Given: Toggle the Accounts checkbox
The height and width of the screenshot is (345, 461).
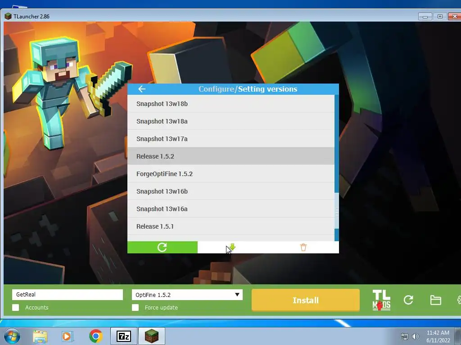Looking at the screenshot, I should tap(16, 307).
